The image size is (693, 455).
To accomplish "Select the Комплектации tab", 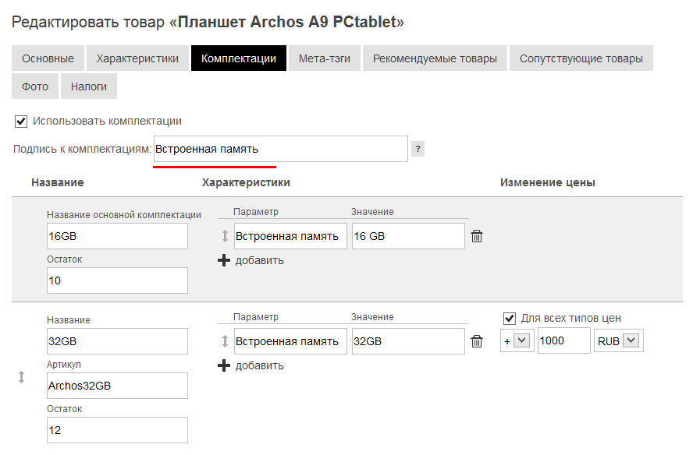I will click(239, 58).
